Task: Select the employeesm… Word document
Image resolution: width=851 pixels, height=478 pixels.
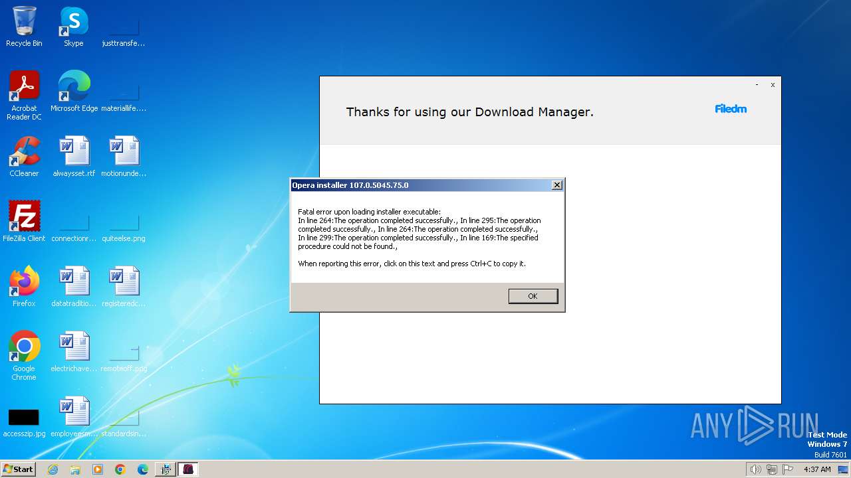Action: tap(74, 417)
